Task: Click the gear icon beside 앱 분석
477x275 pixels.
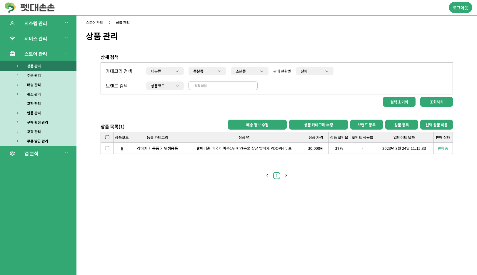Action: (x=12, y=153)
